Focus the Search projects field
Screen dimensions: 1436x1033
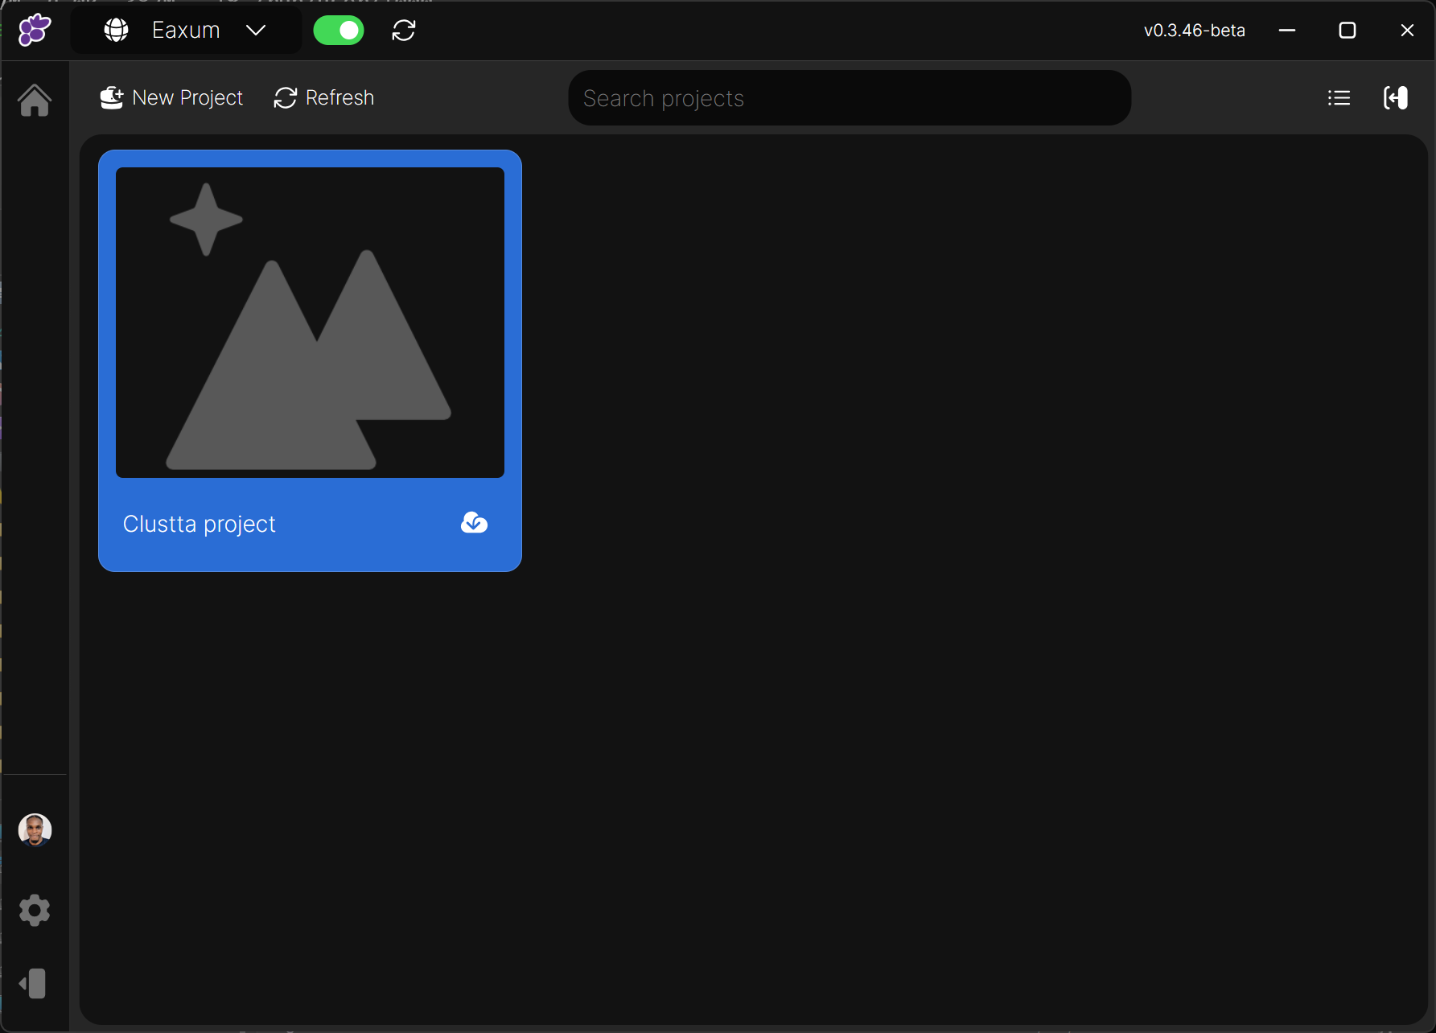click(x=850, y=97)
